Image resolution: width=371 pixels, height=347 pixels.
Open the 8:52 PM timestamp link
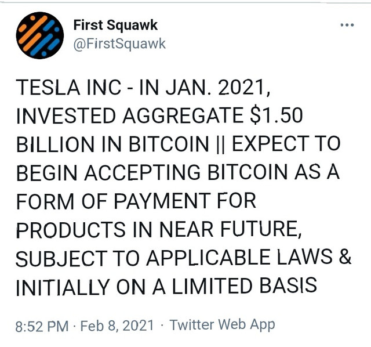(x=42, y=326)
